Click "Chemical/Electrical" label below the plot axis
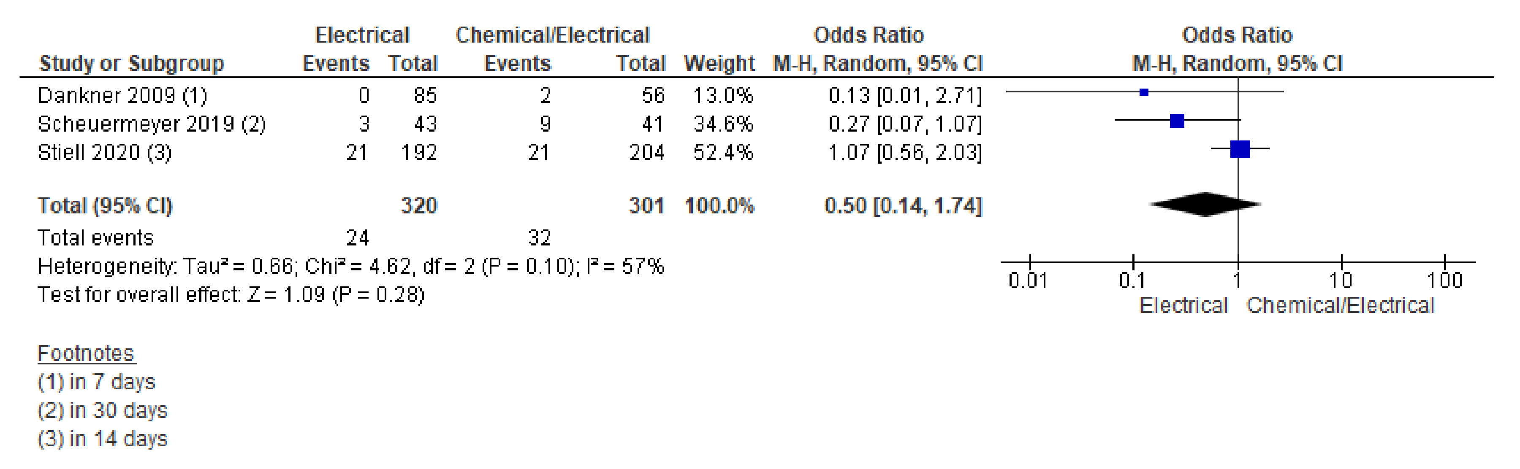This screenshot has height=469, width=1520. tap(1340, 305)
